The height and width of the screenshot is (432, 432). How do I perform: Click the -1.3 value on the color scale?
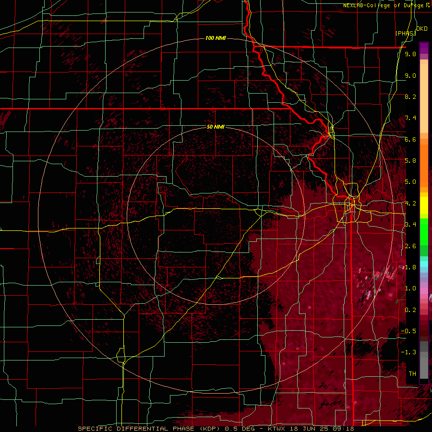tap(408, 352)
